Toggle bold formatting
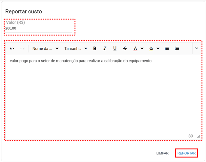Screen dimensions: 206x162 tap(95, 48)
